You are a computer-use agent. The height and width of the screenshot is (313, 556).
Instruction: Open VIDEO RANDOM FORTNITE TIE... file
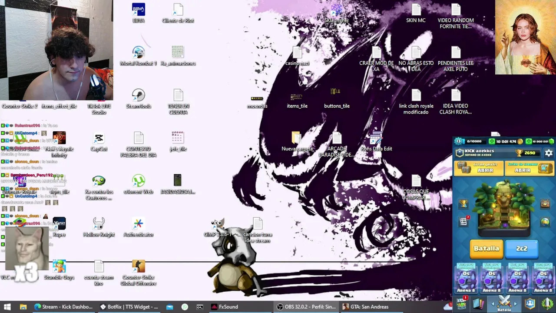pos(456,16)
